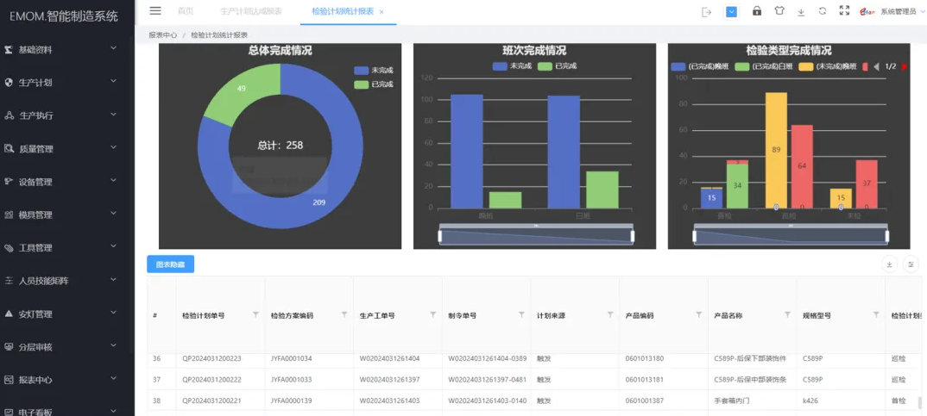The height and width of the screenshot is (416, 927).
Task: Click filter icon on 检验计划单号 column
Action: point(255,315)
